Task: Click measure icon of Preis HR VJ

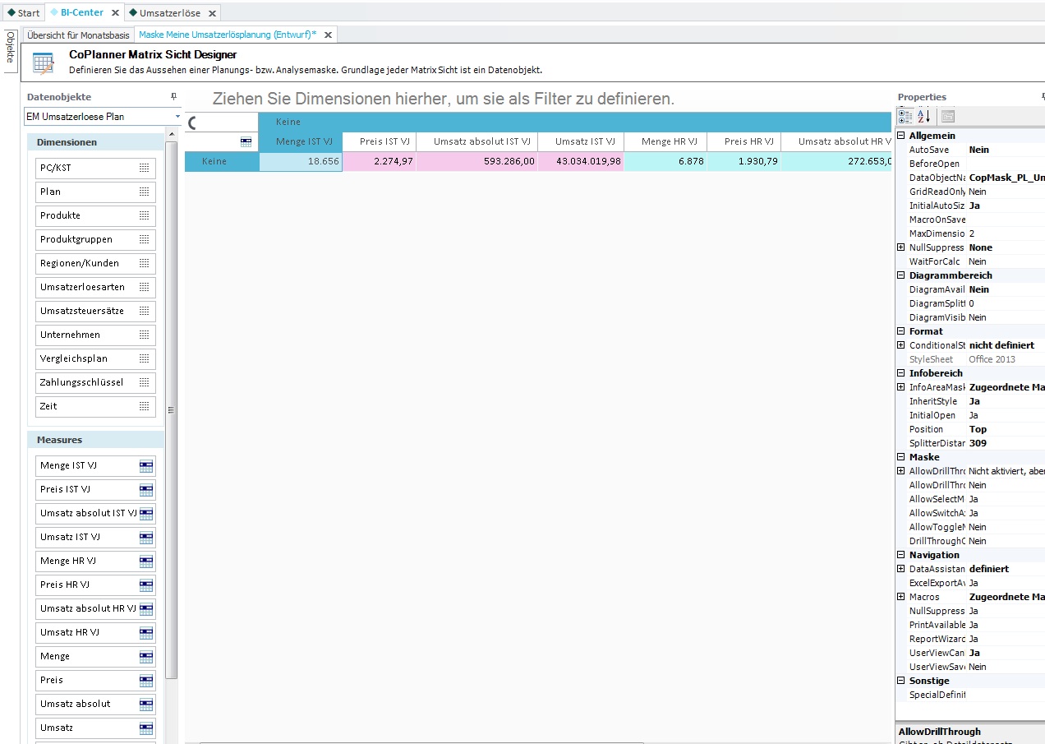Action: (146, 585)
